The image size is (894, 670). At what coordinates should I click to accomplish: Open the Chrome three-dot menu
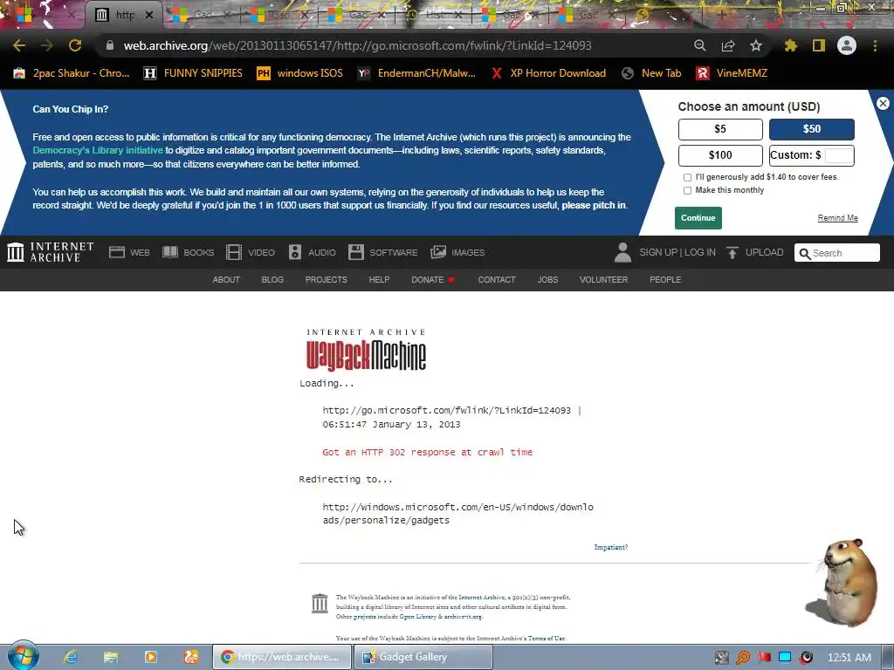[x=875, y=45]
